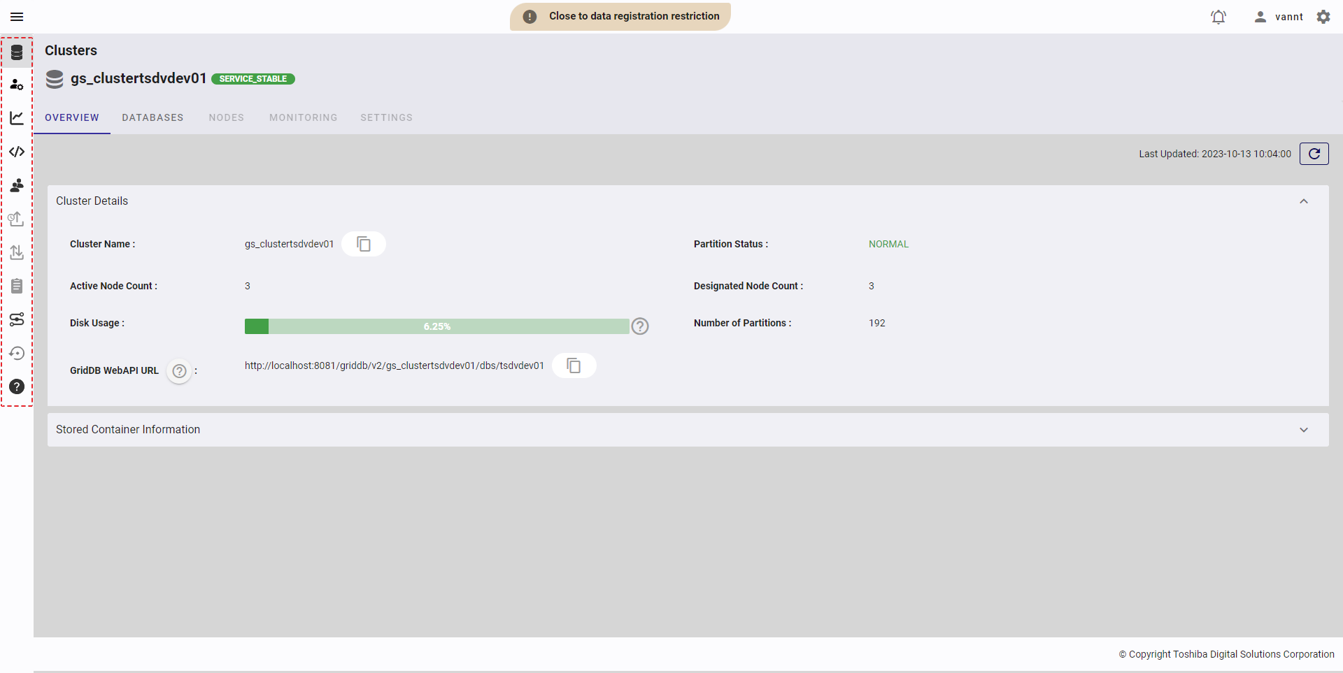The height and width of the screenshot is (673, 1343).
Task: Select the MONITORING tab
Action: (303, 117)
